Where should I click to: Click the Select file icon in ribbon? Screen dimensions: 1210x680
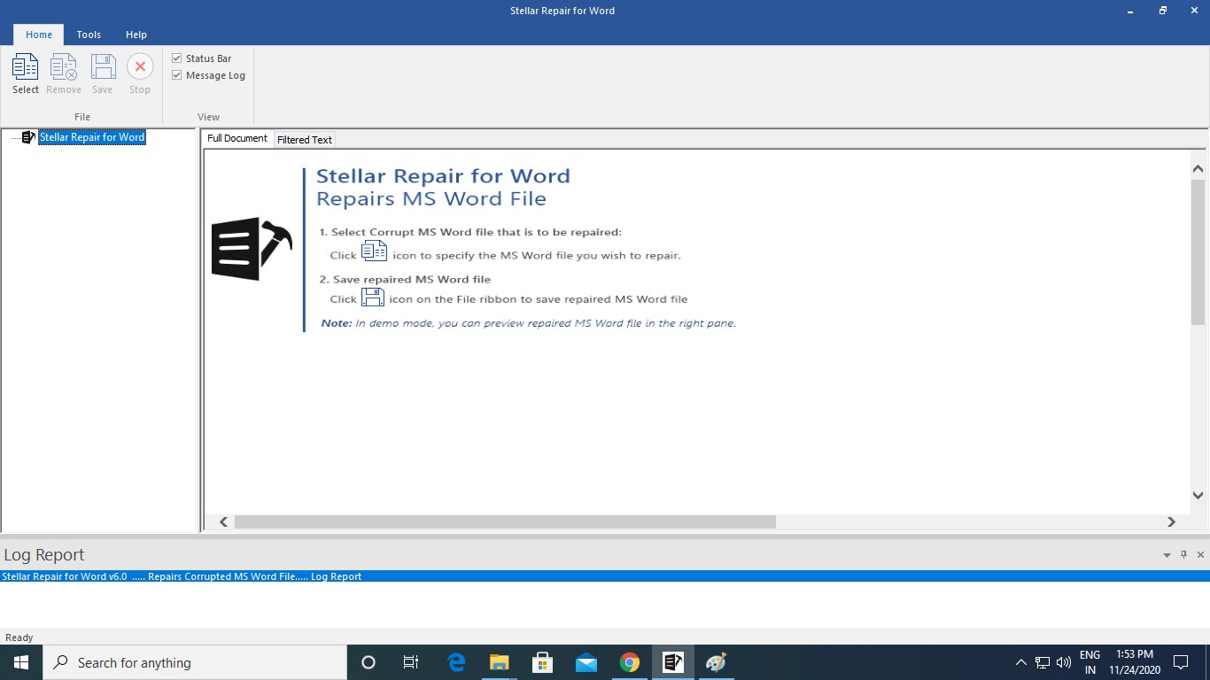coord(26,67)
